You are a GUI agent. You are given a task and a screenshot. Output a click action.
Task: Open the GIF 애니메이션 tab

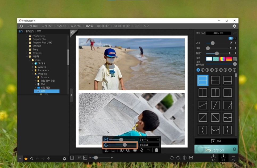click(122, 26)
